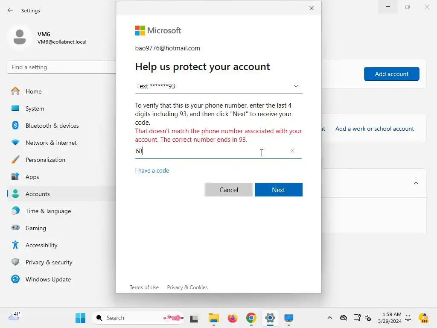Select Accounts in sidebar
Viewport: 437px width, 328px height.
point(61,194)
